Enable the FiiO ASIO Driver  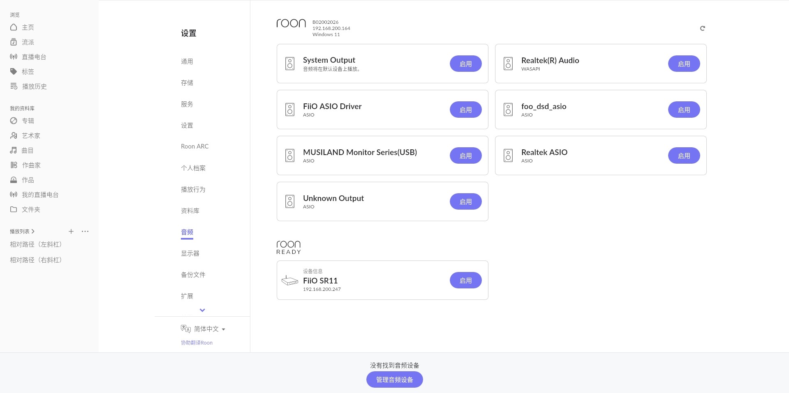point(465,110)
